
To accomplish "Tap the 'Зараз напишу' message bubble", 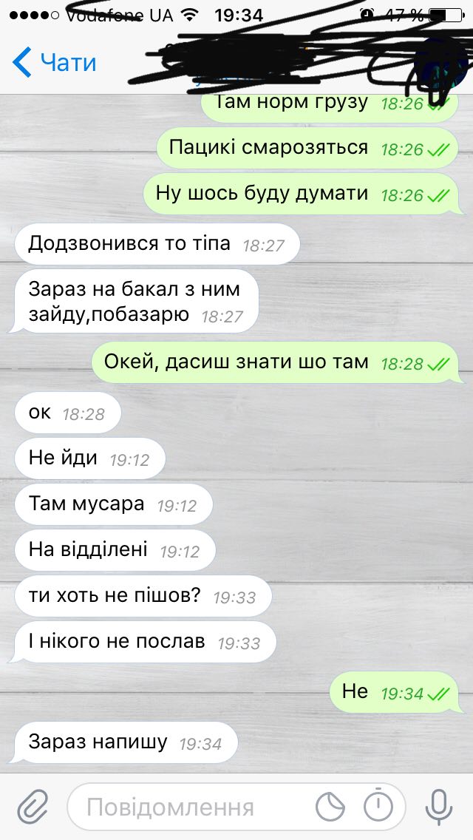I will click(x=126, y=742).
